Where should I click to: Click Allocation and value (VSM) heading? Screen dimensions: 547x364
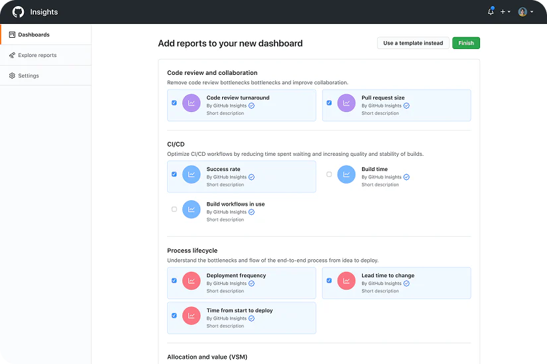click(x=208, y=357)
